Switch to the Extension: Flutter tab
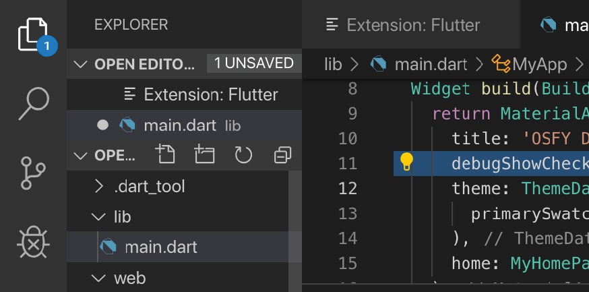This screenshot has width=589, height=292. (403, 26)
